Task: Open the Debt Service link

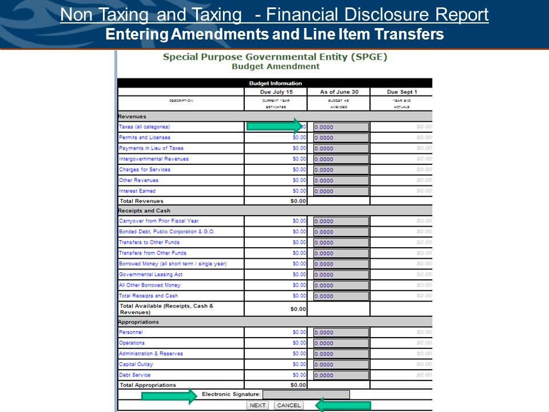Action: (x=134, y=375)
